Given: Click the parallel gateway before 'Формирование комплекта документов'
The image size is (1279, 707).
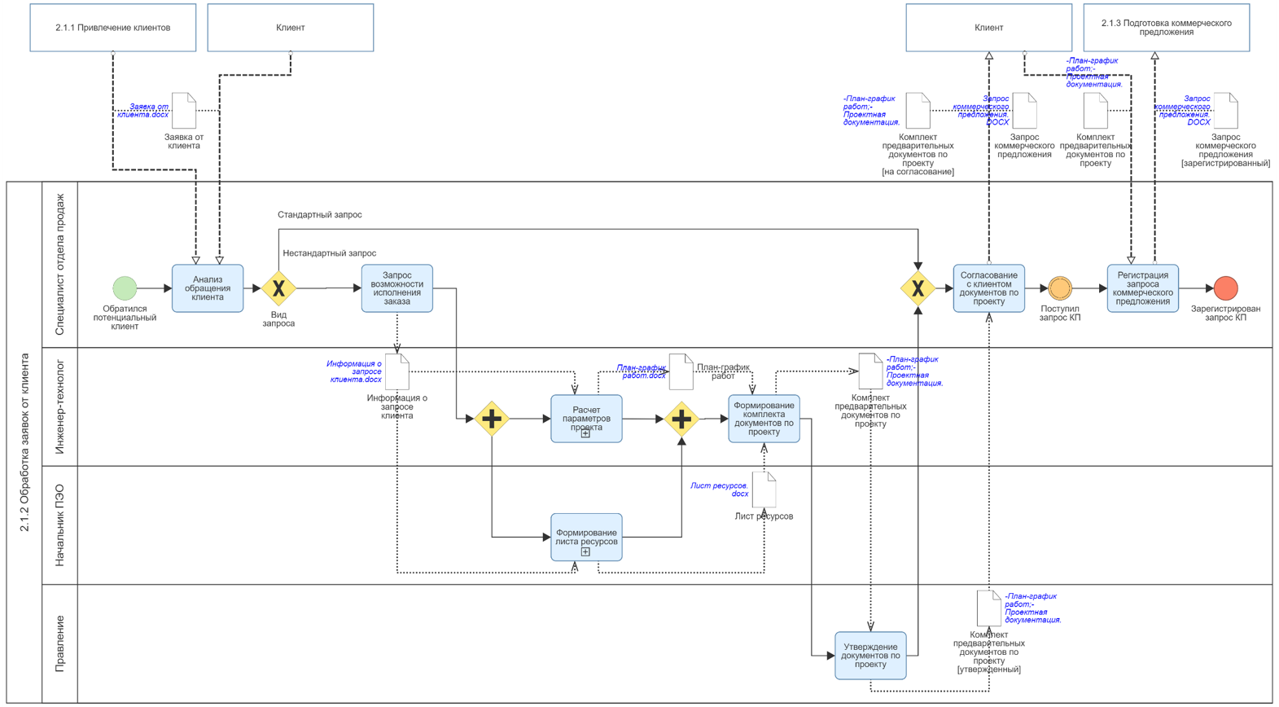Looking at the screenshot, I should [681, 419].
